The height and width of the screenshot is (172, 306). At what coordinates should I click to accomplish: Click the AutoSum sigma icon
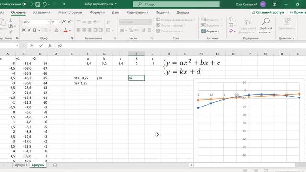(x=231, y=20)
